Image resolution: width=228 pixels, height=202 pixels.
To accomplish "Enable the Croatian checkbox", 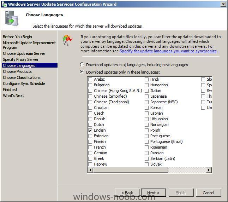I will click(x=90, y=108).
